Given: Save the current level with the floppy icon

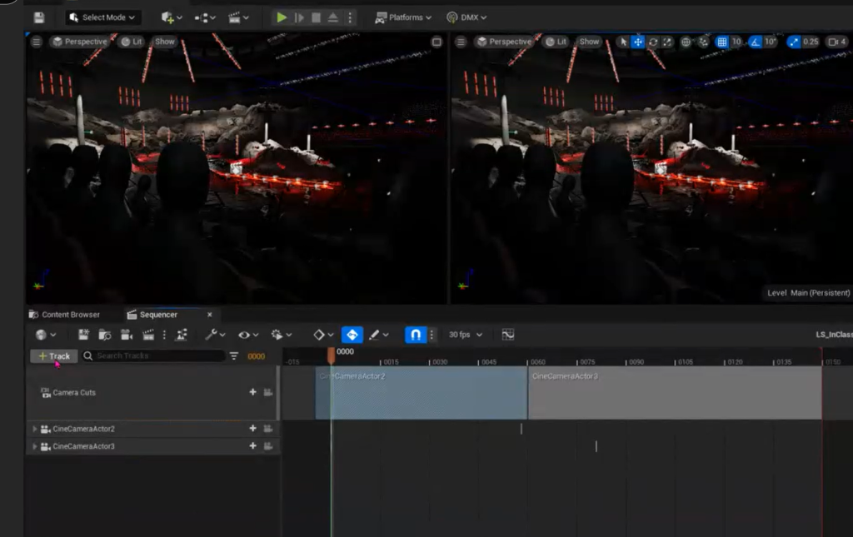Looking at the screenshot, I should (x=38, y=17).
